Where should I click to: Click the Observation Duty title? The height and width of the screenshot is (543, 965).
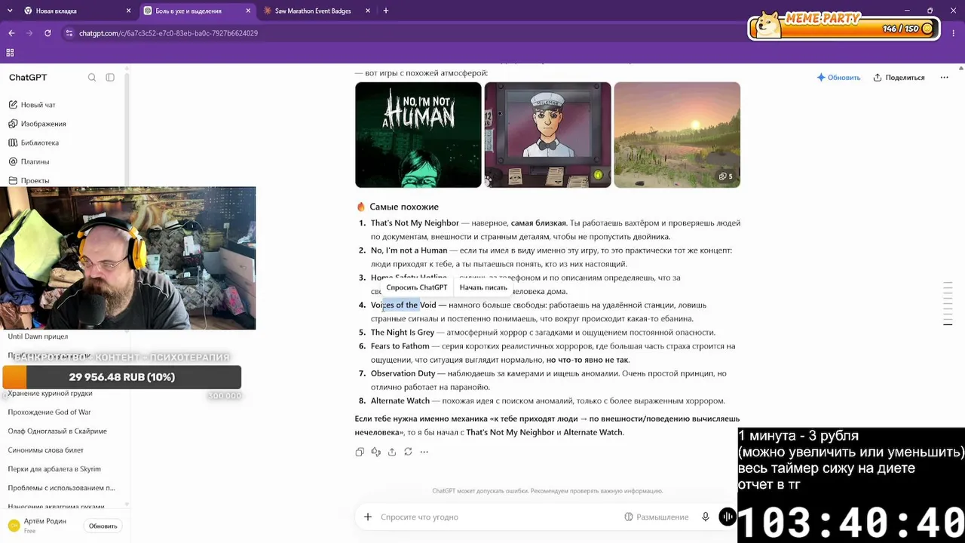[x=403, y=373]
